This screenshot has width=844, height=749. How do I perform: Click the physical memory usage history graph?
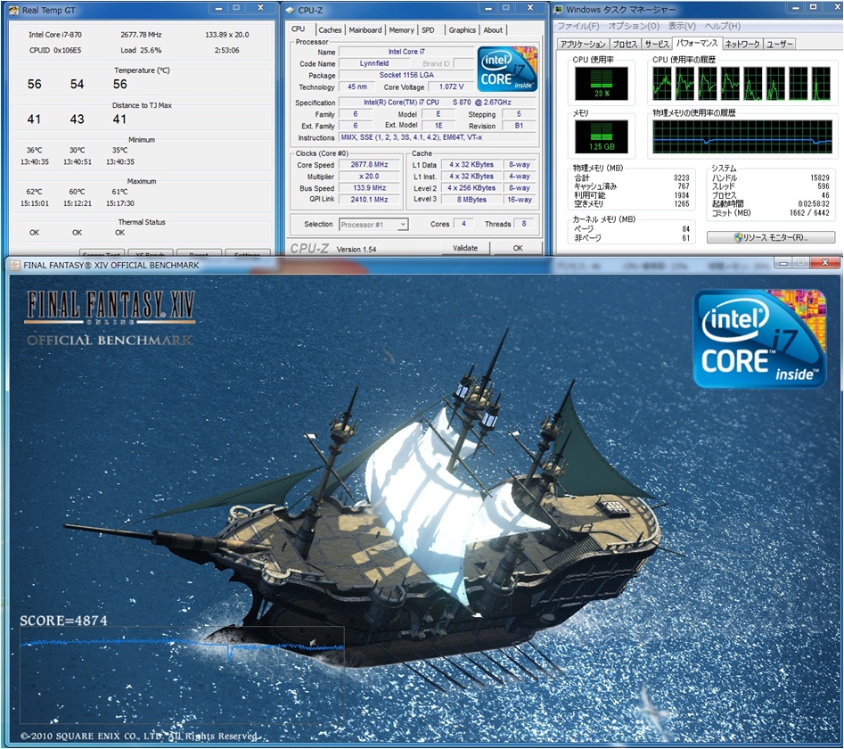(742, 136)
